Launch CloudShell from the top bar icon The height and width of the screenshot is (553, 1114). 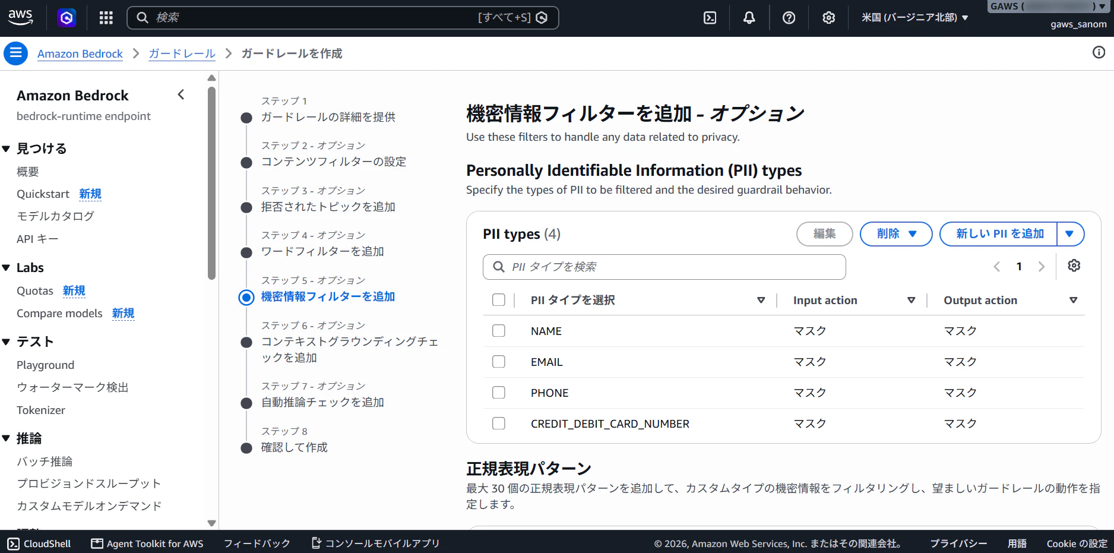click(710, 18)
